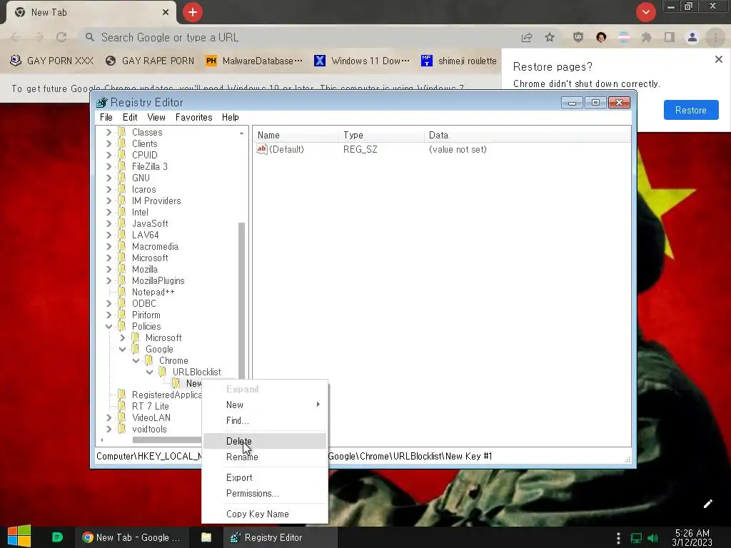Expand the VideoLAN registry key

click(109, 417)
